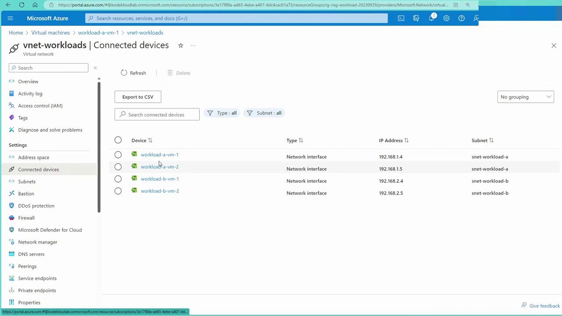Screen dimensions: 562x316
Task: Open the No grouping dropdown
Action: coord(525,97)
